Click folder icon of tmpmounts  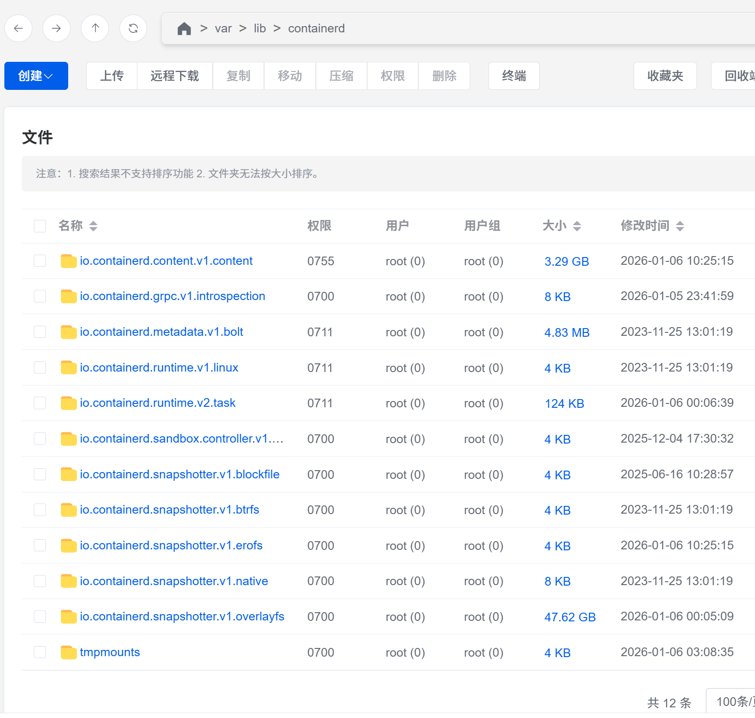[69, 653]
